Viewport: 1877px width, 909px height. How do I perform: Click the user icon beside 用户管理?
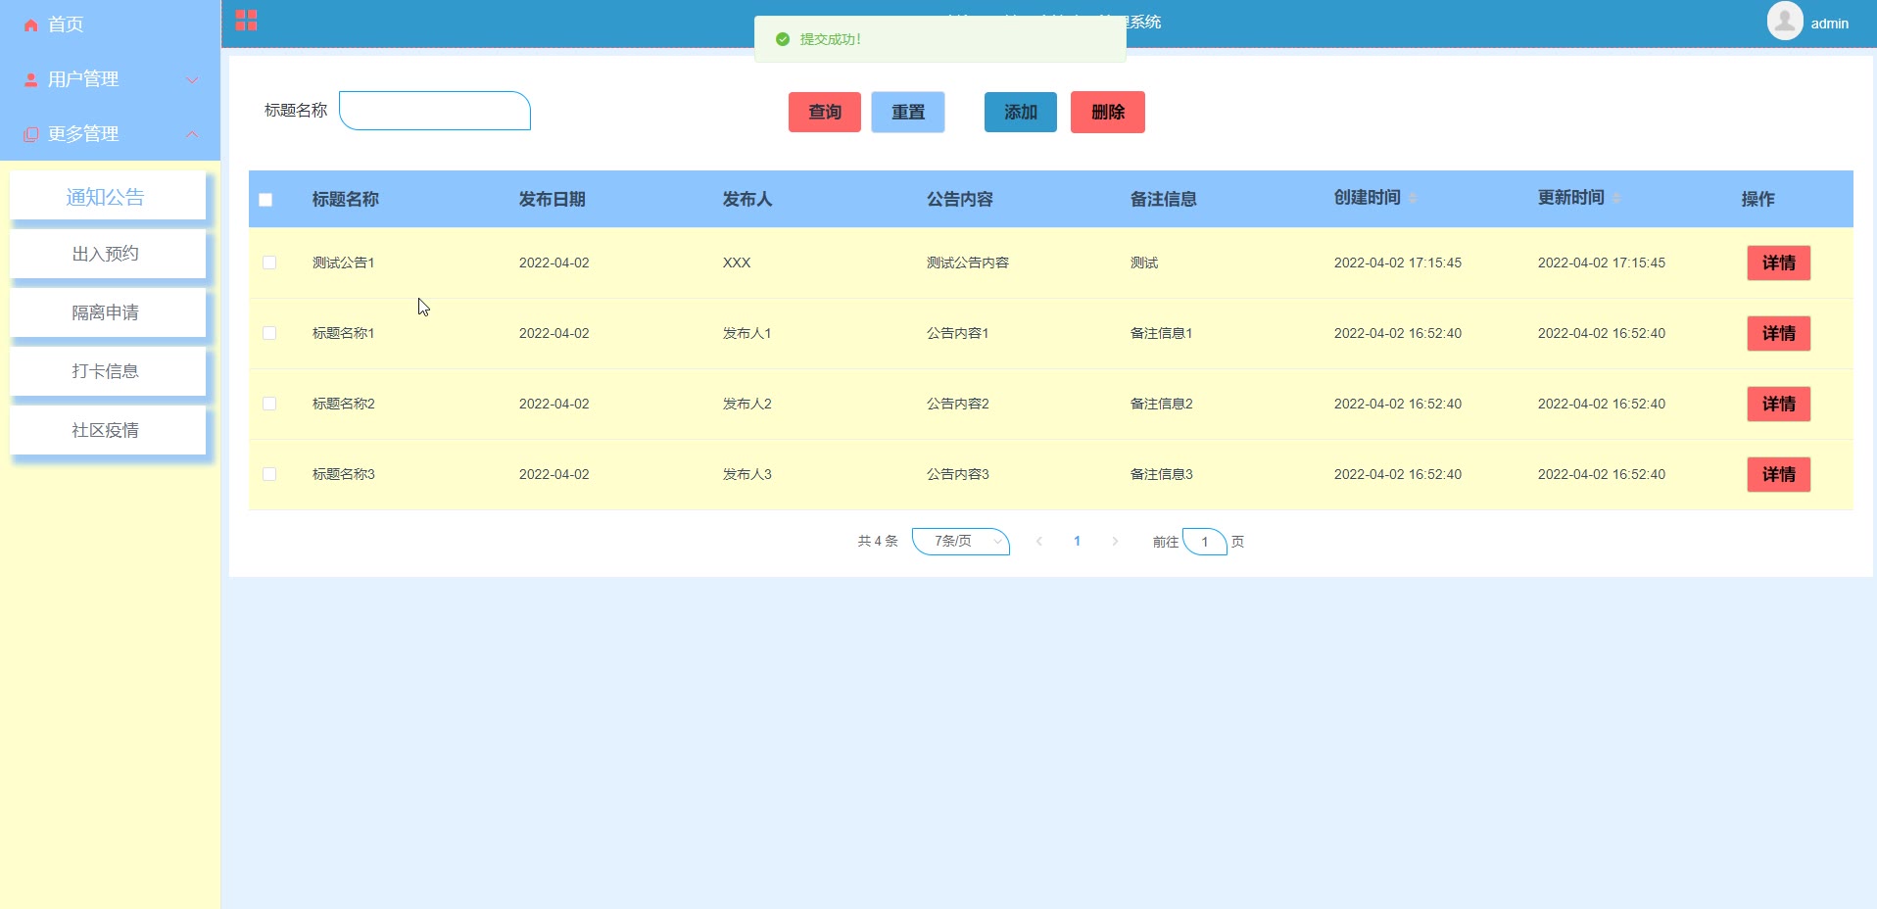click(31, 80)
